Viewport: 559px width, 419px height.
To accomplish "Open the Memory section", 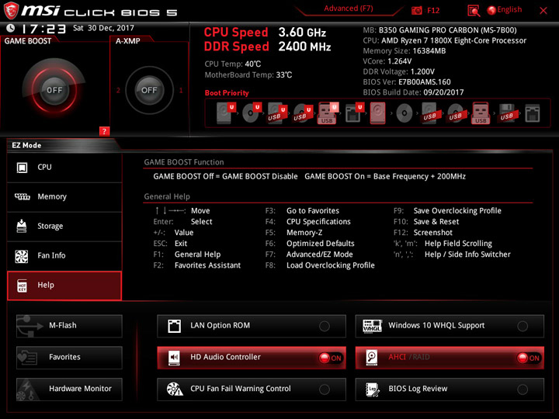I will (64, 196).
